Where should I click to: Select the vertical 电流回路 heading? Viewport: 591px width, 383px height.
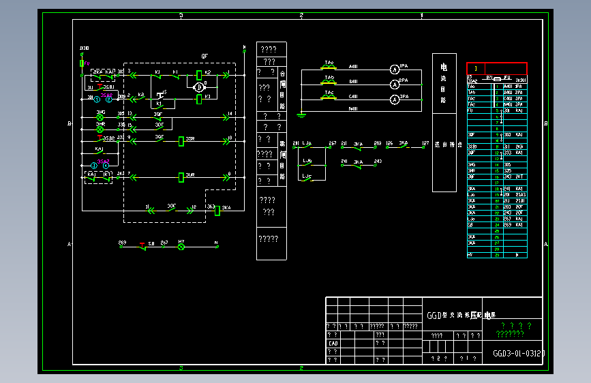[x=444, y=83]
